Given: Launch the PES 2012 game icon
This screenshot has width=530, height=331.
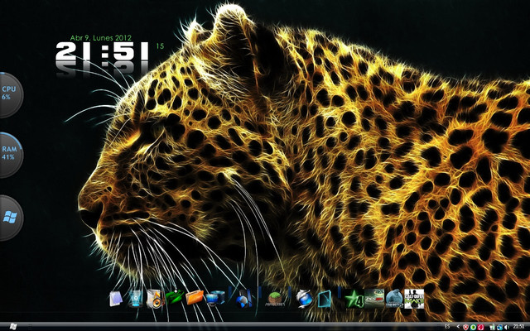Looking at the screenshot, I should (374, 298).
